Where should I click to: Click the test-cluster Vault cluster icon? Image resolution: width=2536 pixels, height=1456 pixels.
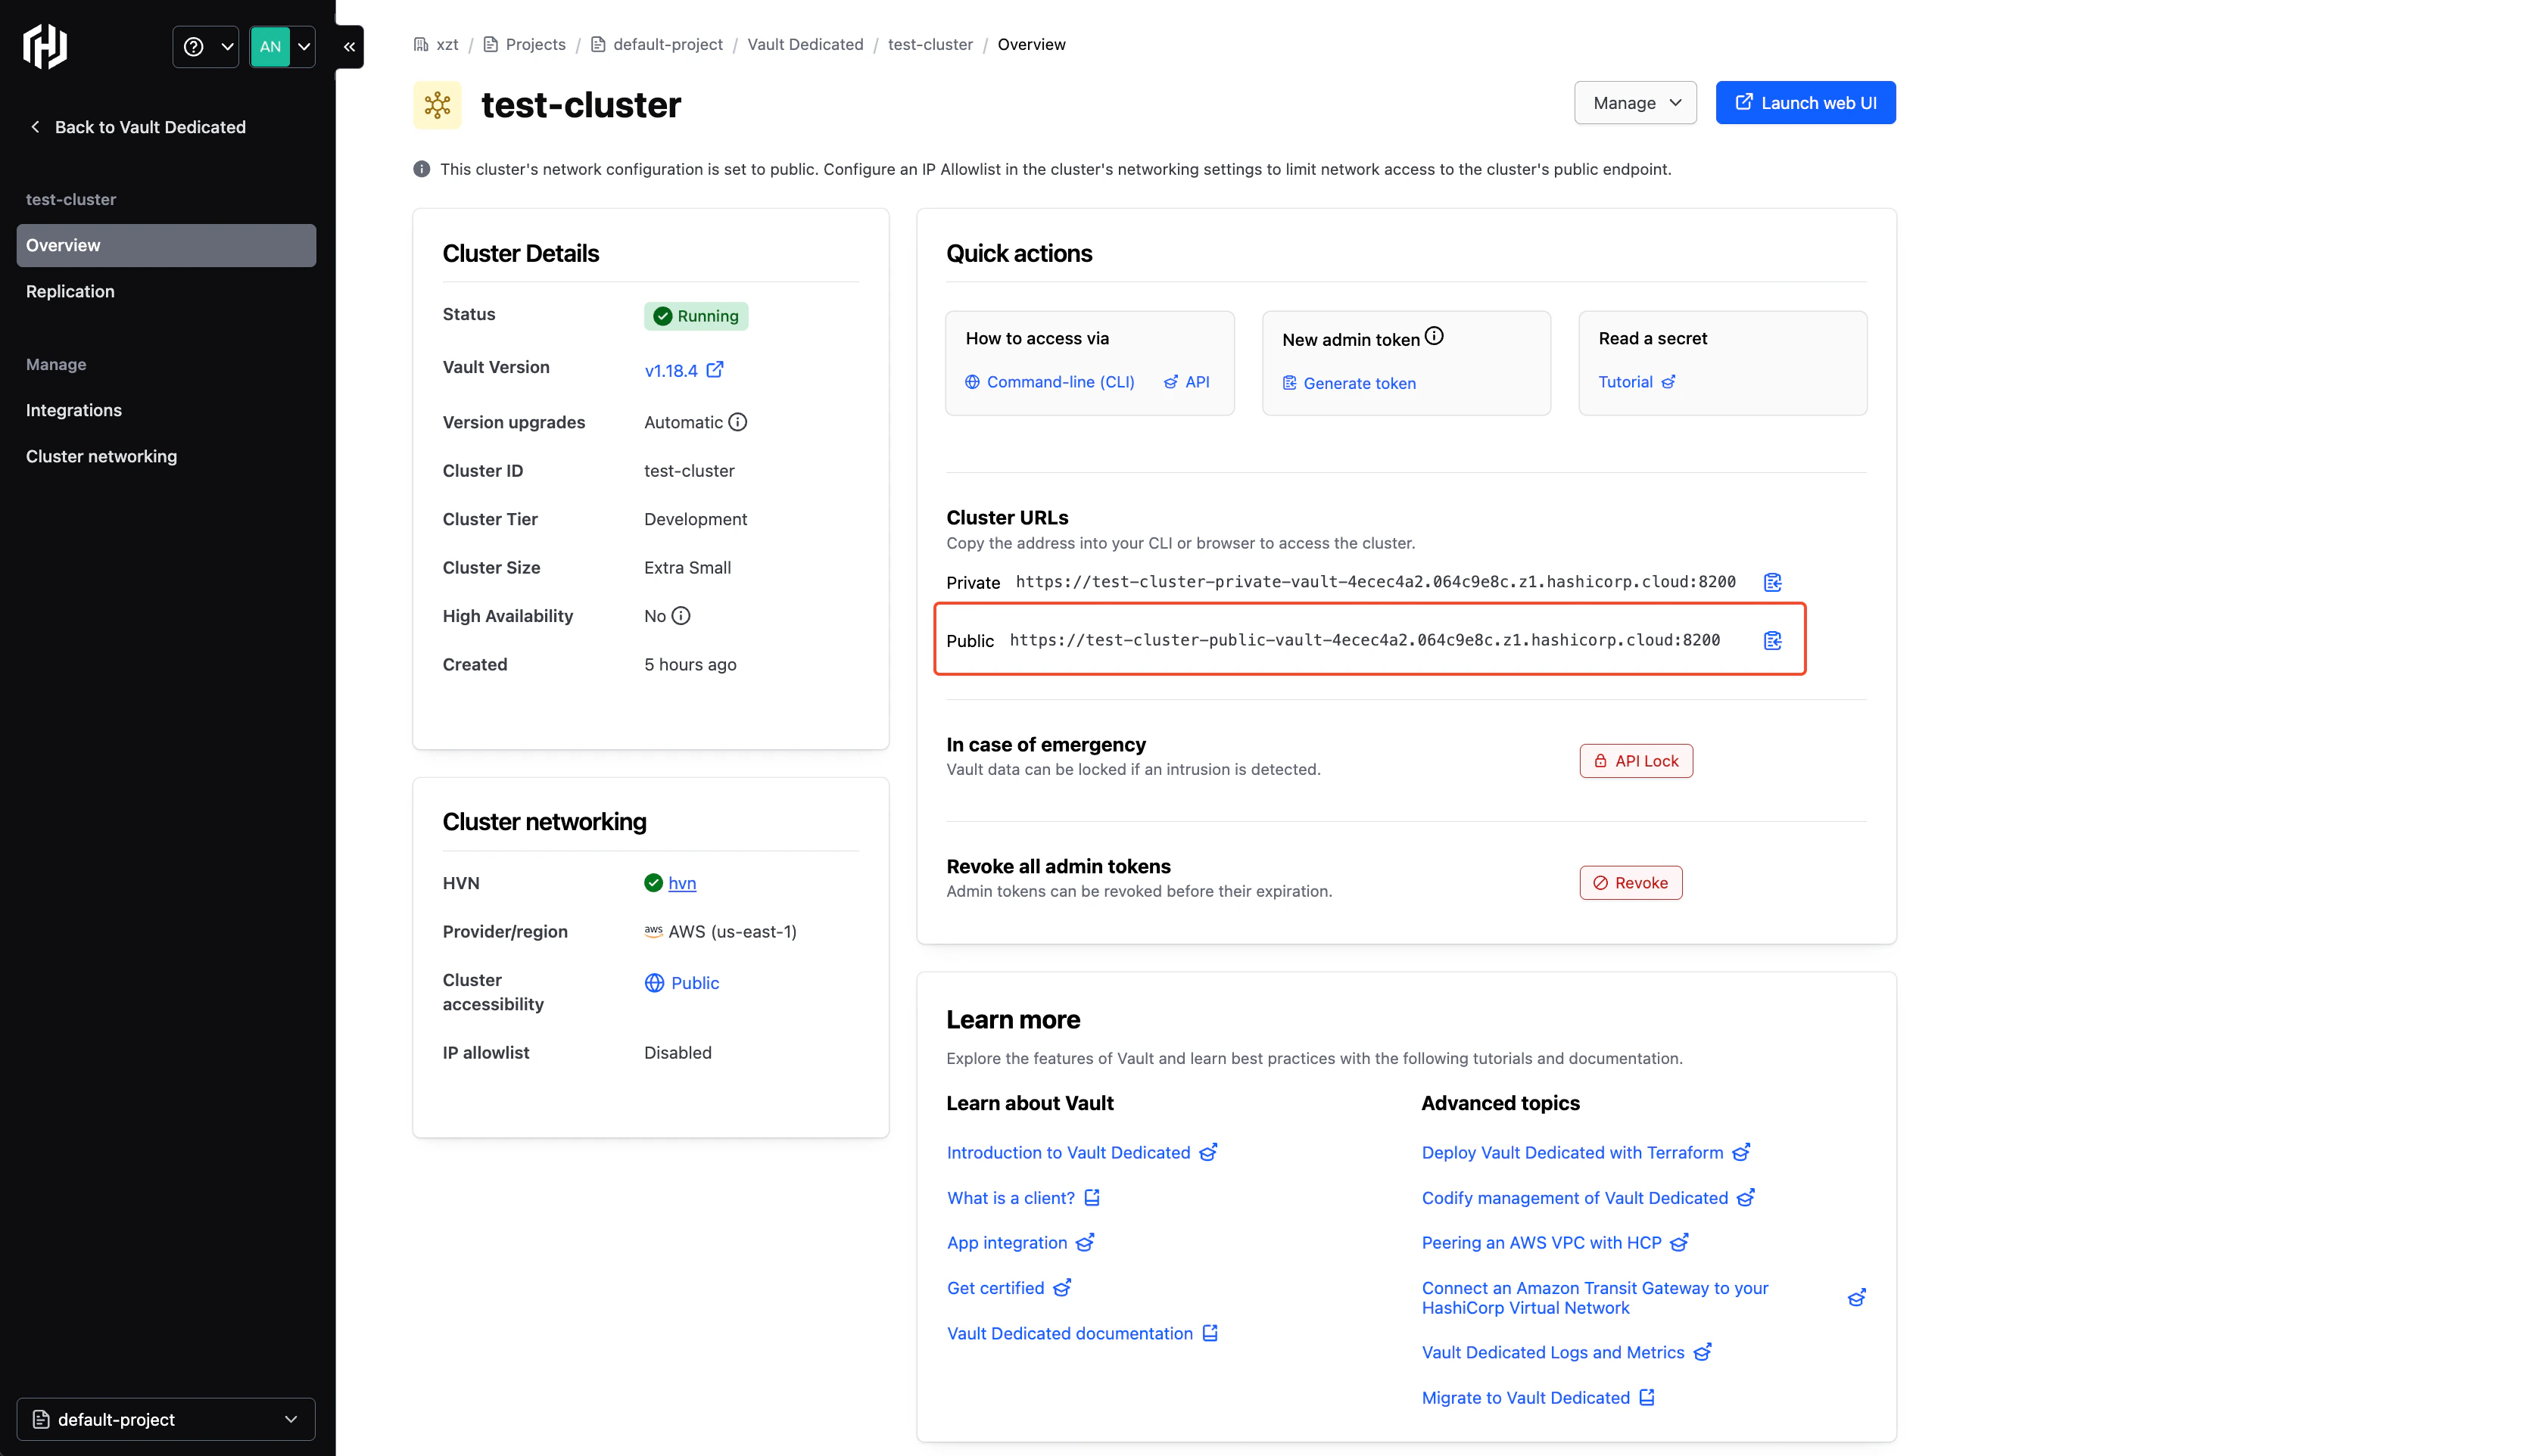(x=437, y=105)
